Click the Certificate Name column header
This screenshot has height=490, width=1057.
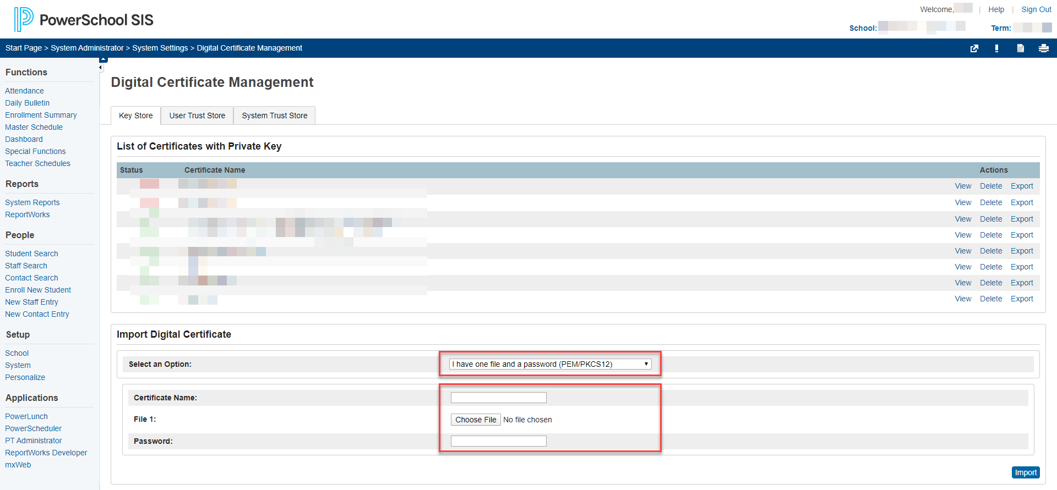(215, 170)
